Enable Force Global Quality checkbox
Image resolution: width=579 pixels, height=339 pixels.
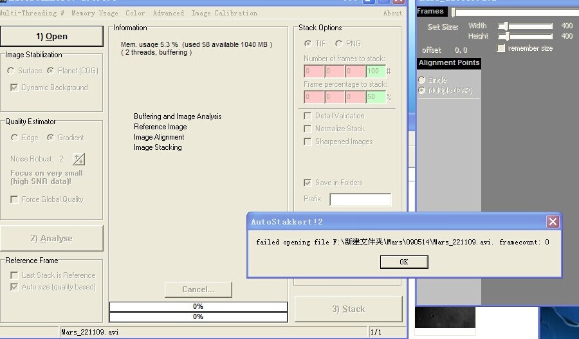click(x=14, y=199)
